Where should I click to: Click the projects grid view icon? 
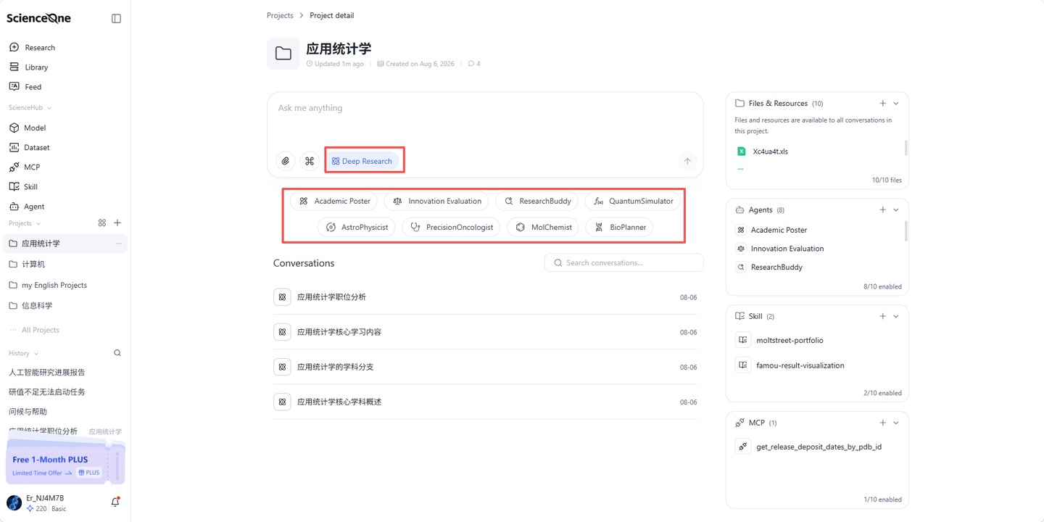click(x=102, y=223)
